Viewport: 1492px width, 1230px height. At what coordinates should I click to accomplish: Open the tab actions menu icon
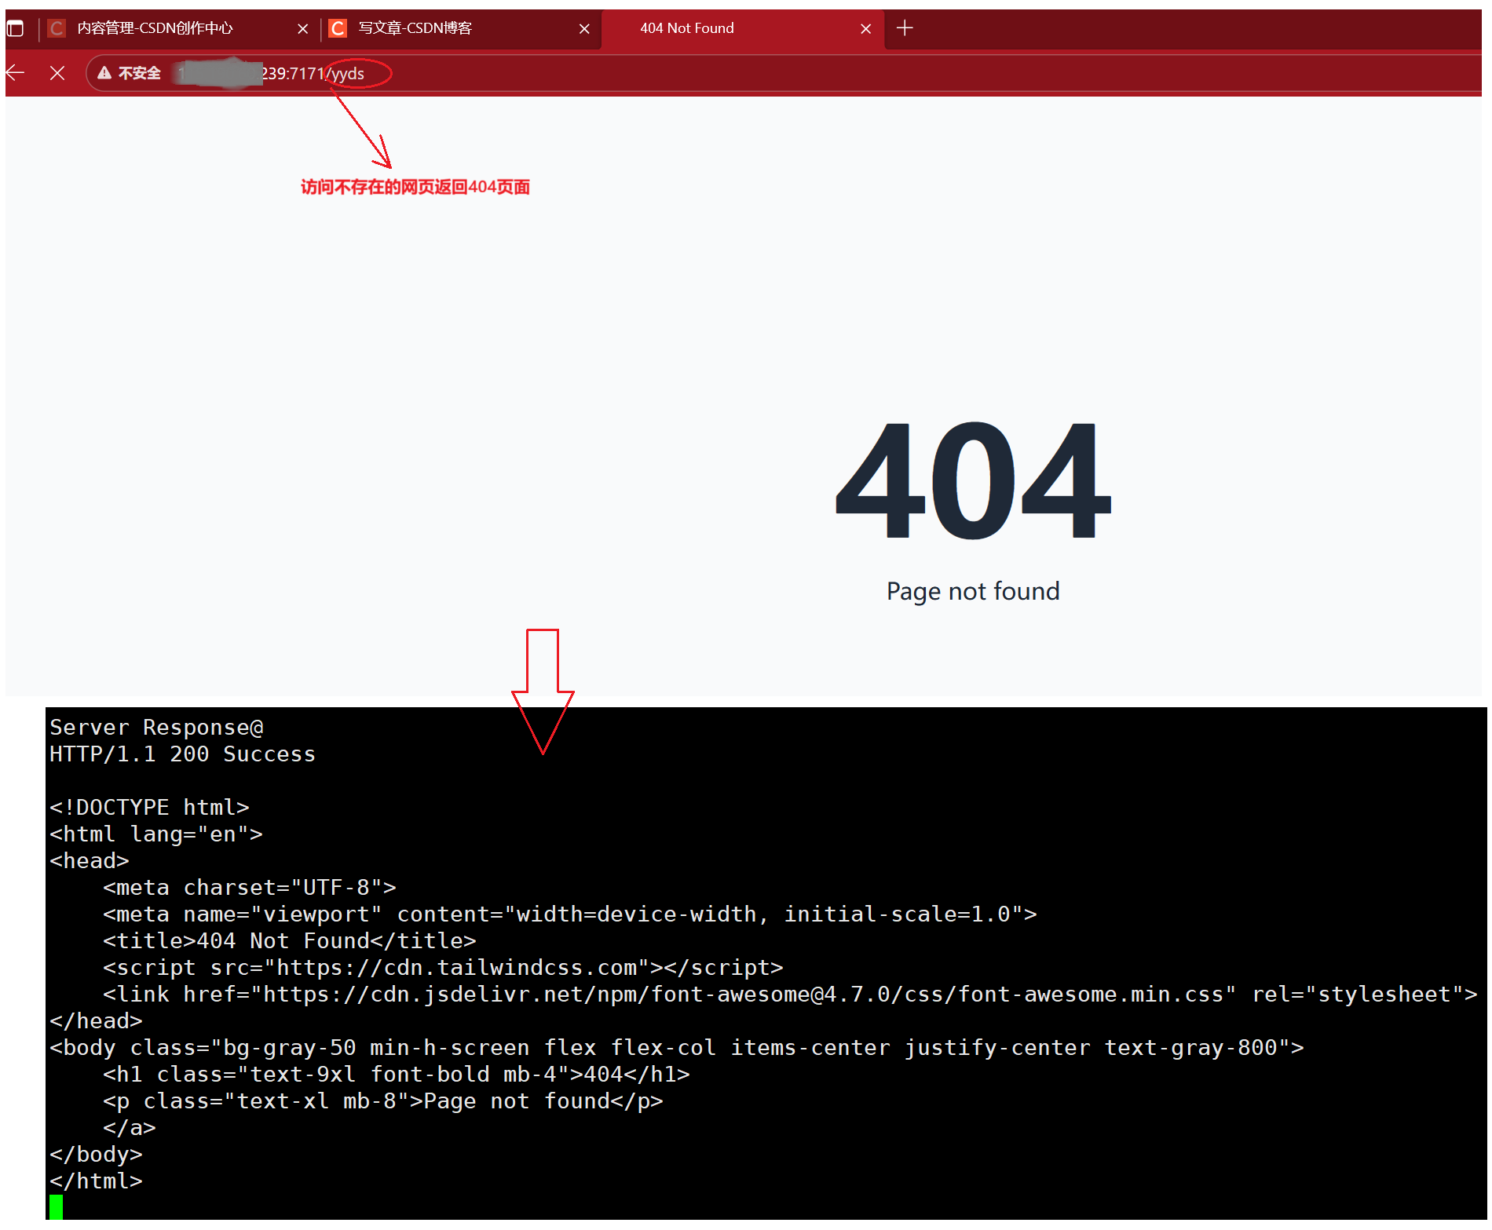pos(16,28)
